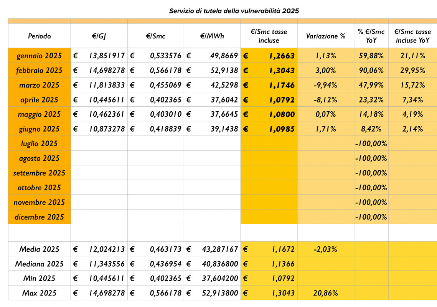
Task: Select the average variation -2,03%
Action: click(325, 249)
